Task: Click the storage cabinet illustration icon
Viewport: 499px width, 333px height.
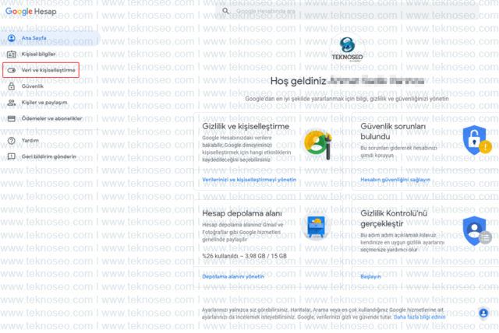Action: coord(316,227)
